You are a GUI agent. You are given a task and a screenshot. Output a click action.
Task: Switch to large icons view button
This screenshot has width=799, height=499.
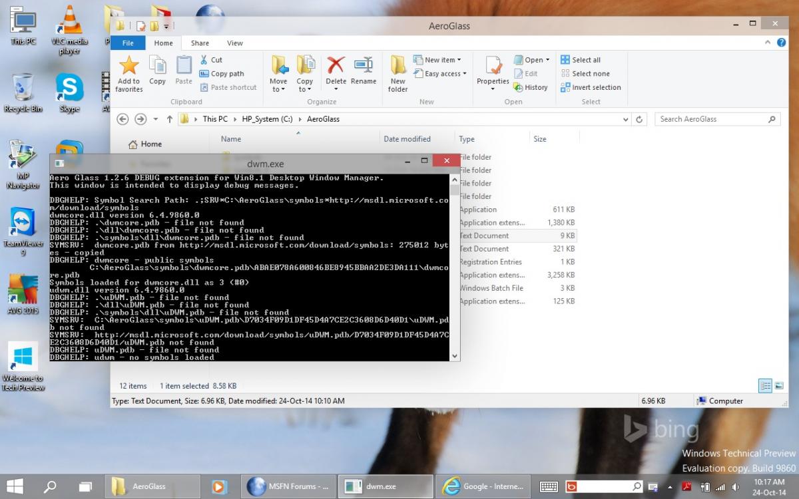point(778,386)
